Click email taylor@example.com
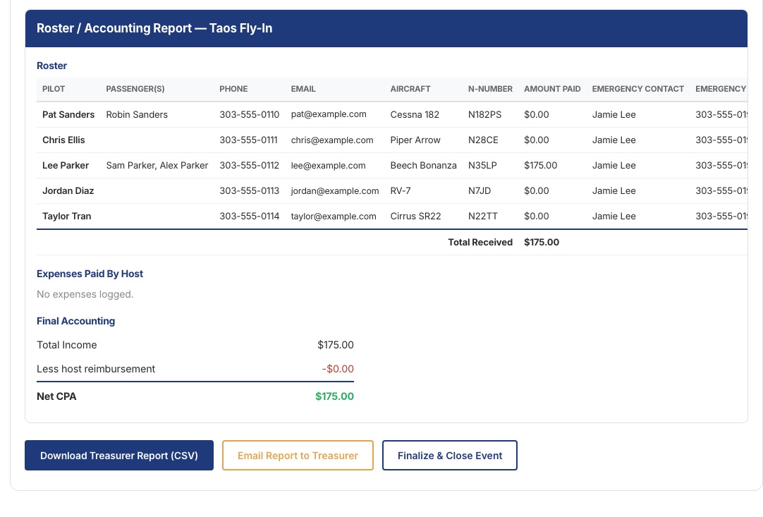 [x=334, y=216]
